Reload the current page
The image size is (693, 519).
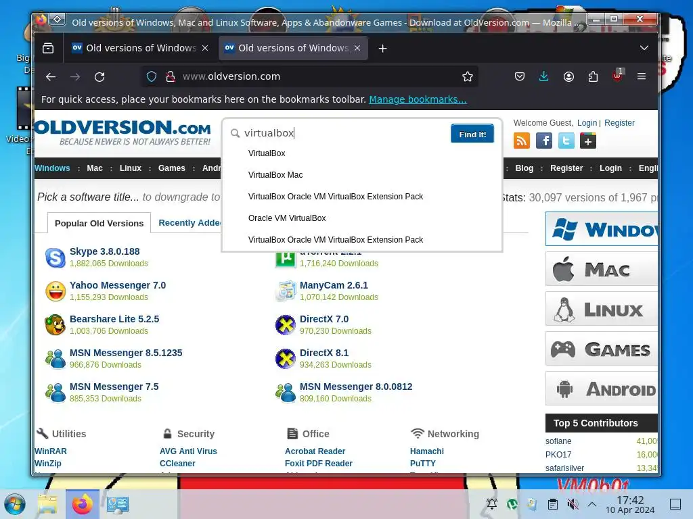99,77
